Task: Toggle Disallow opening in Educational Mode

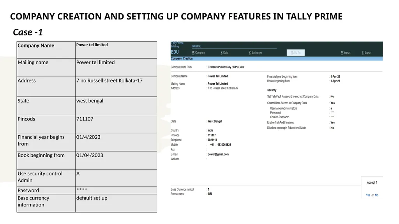Action: (332, 128)
